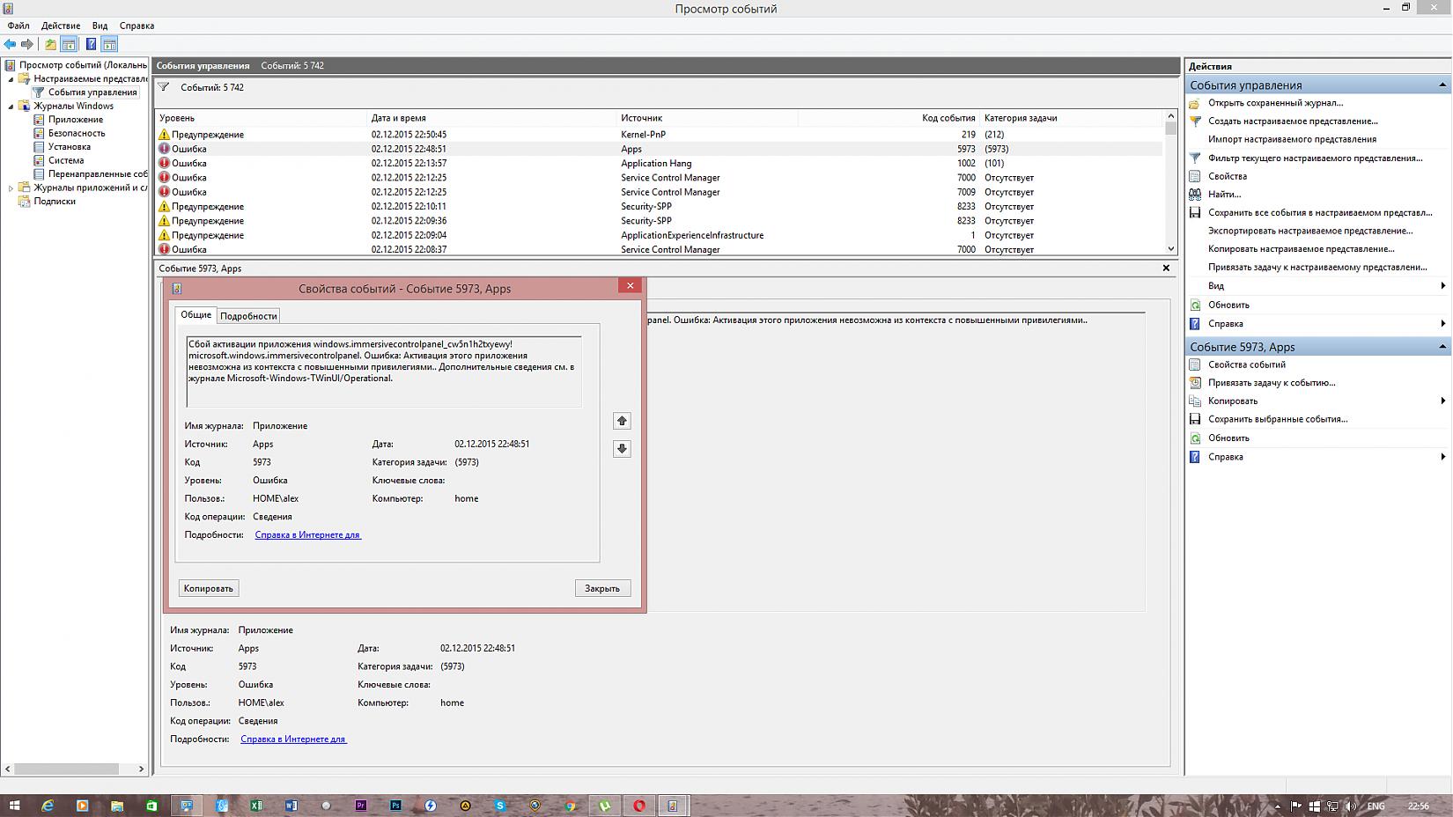Switch to the Подробности tab

tap(248, 316)
